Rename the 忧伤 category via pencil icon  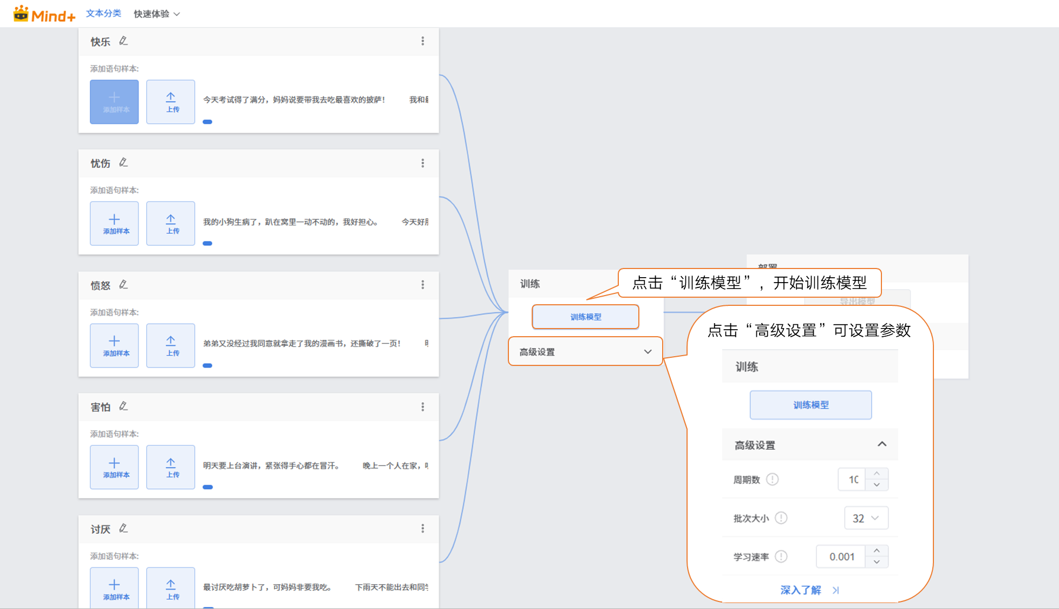tap(123, 163)
